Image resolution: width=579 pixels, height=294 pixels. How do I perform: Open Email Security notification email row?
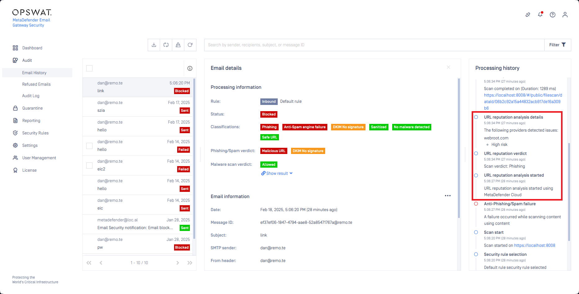[x=138, y=224]
